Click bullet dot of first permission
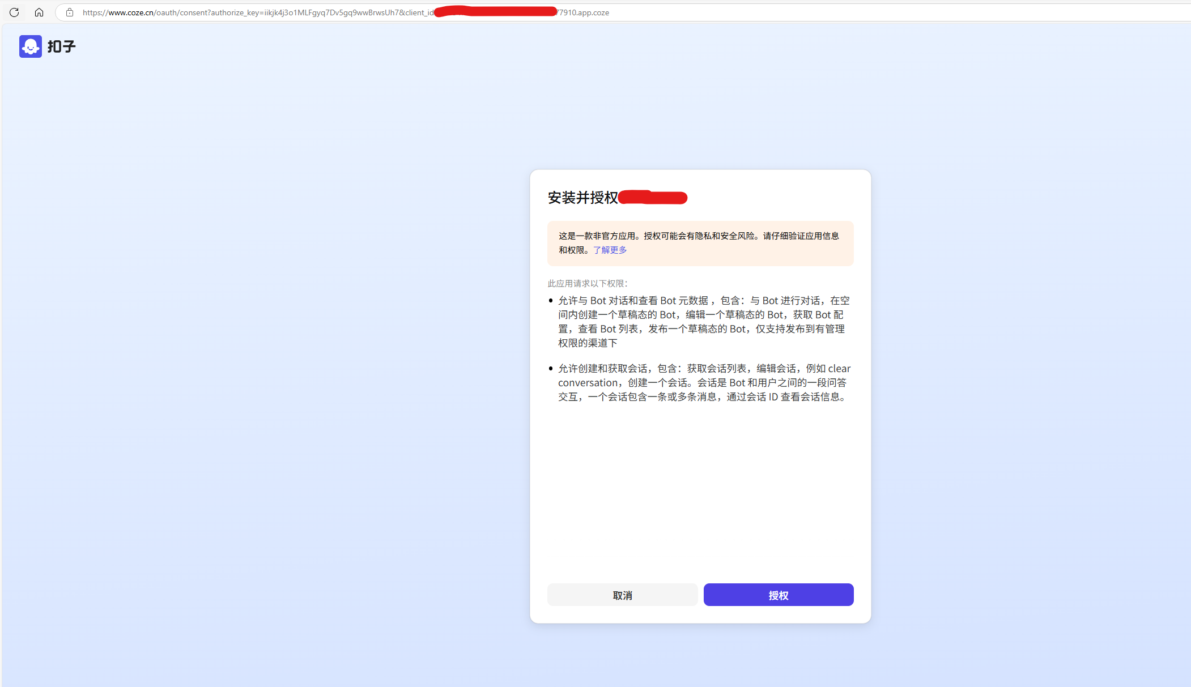1191x687 pixels. (x=551, y=301)
